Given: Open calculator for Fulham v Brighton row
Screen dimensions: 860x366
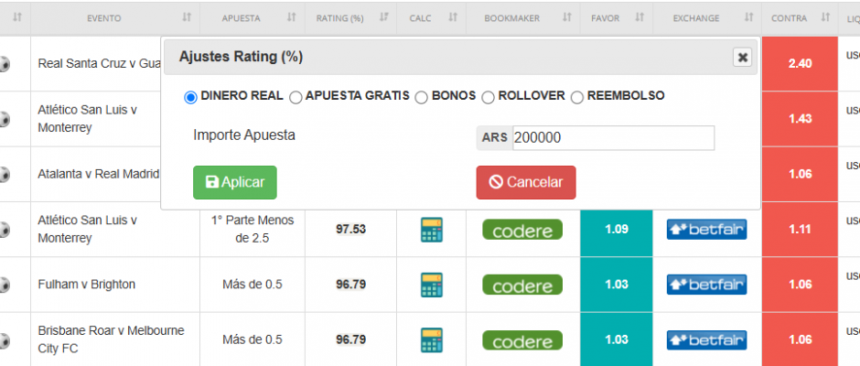Looking at the screenshot, I should (431, 285).
